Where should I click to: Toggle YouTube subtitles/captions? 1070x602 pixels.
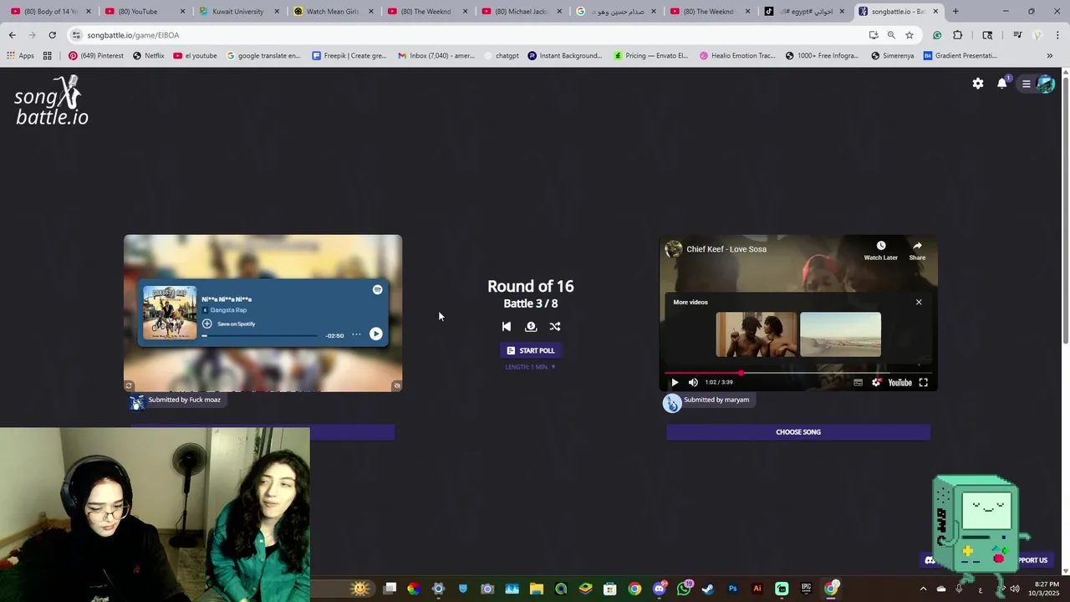[x=858, y=383]
